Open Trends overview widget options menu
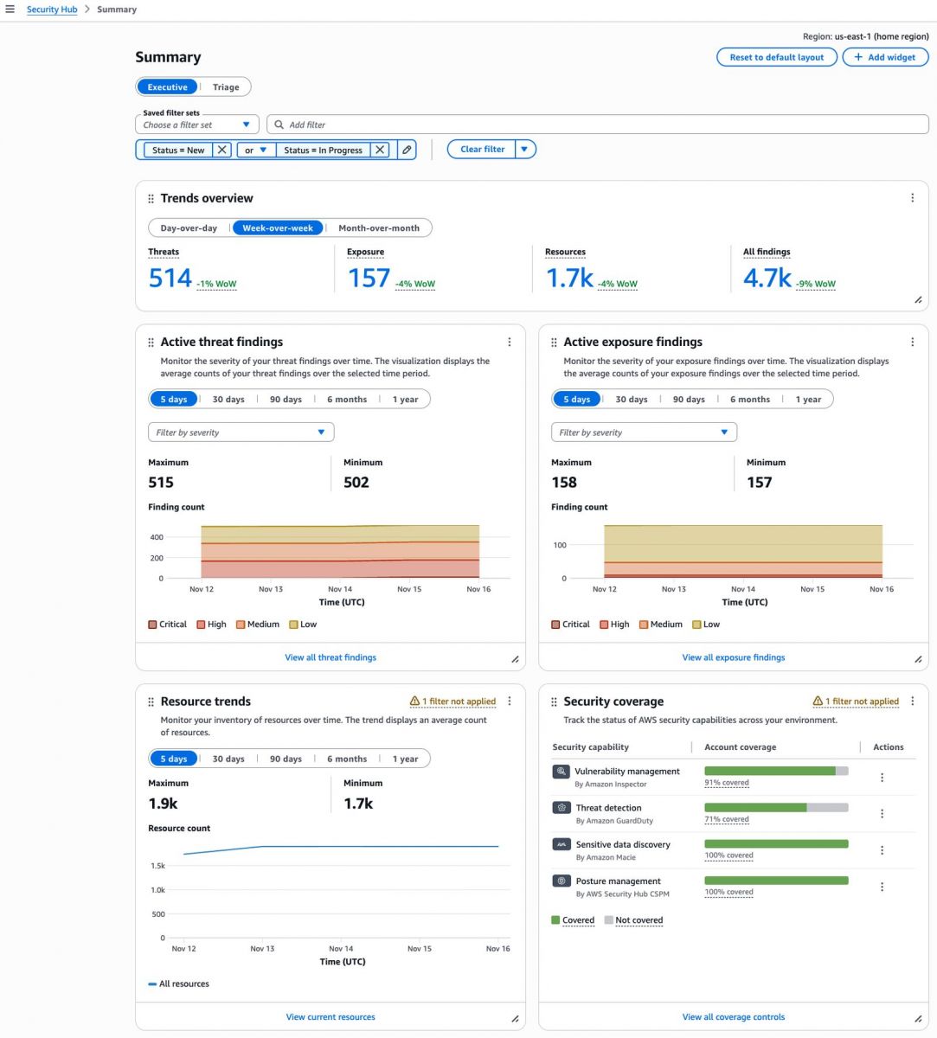Screen dimensions: 937x1038 tap(912, 198)
